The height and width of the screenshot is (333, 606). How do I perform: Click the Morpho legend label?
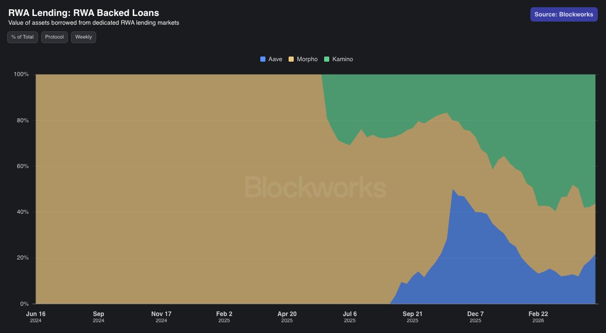pos(307,59)
